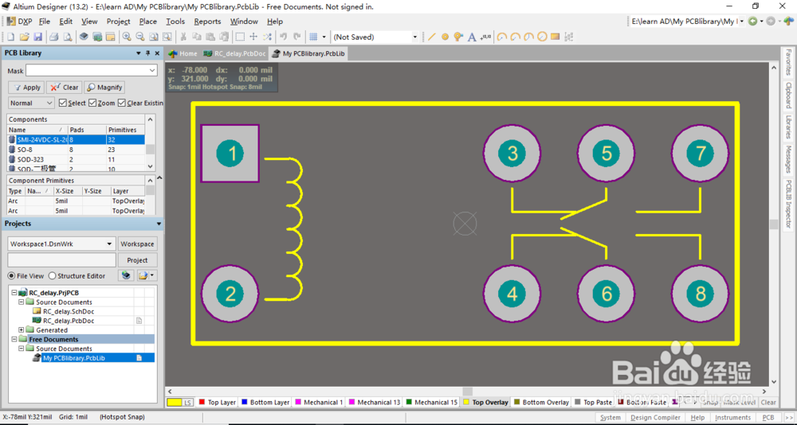Select the Structure Editor radio button

point(53,275)
